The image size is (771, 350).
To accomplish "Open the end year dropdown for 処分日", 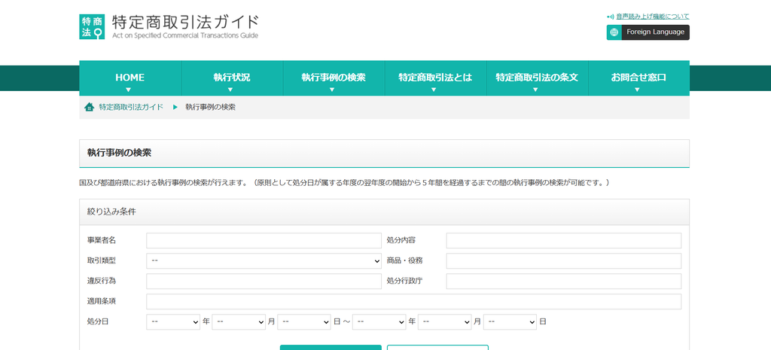I will pos(379,321).
